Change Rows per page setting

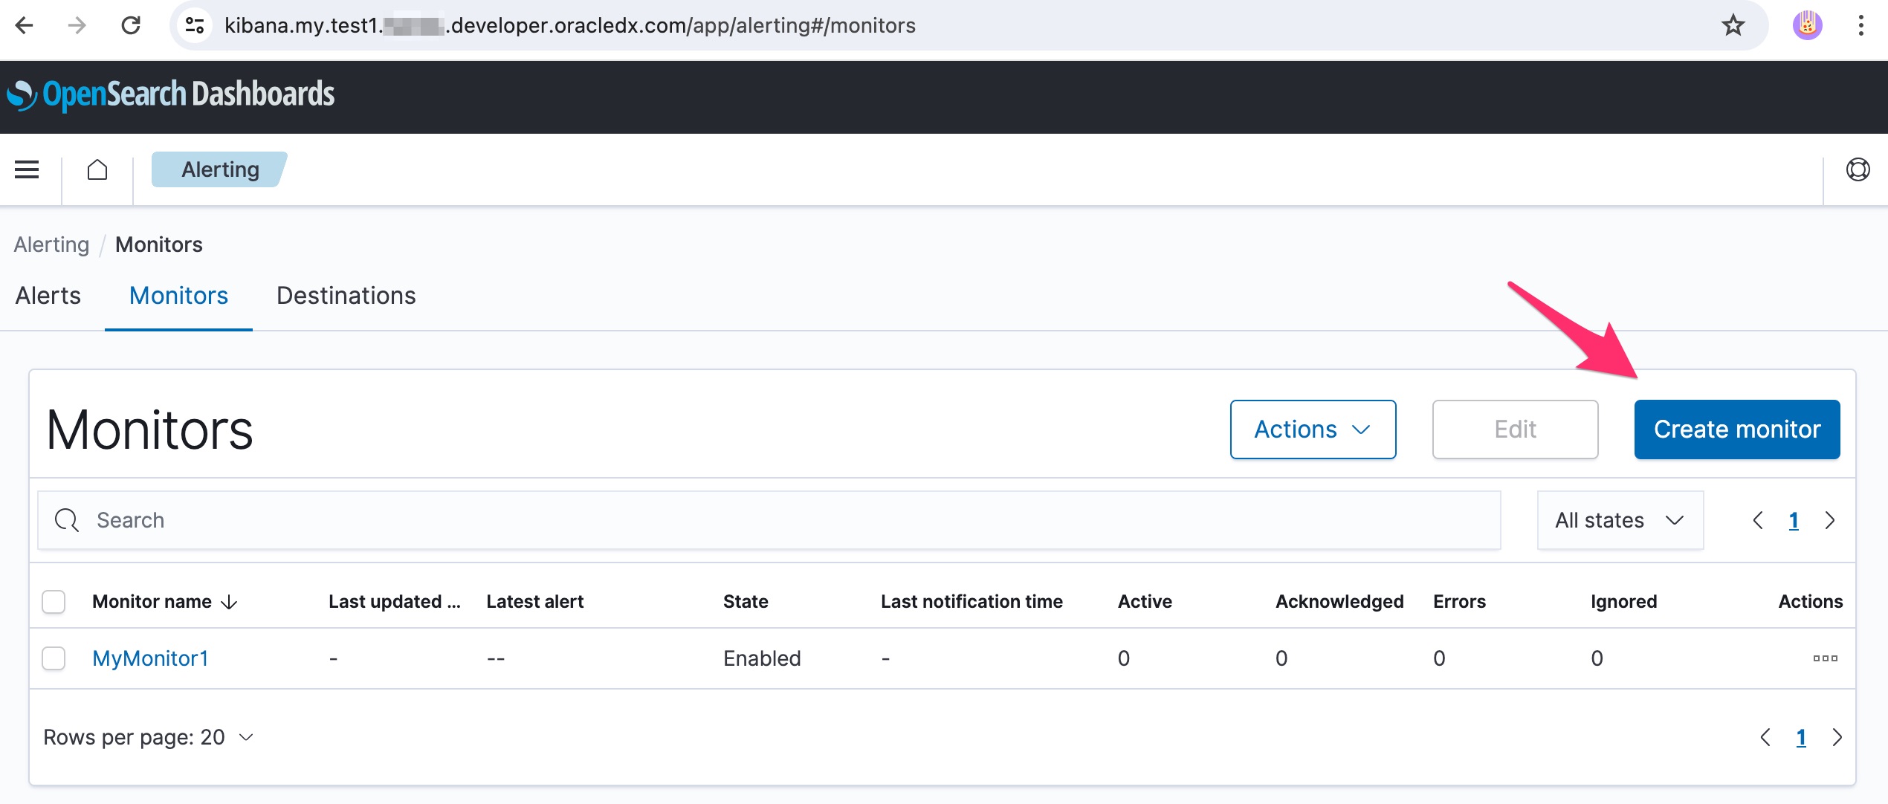point(149,737)
